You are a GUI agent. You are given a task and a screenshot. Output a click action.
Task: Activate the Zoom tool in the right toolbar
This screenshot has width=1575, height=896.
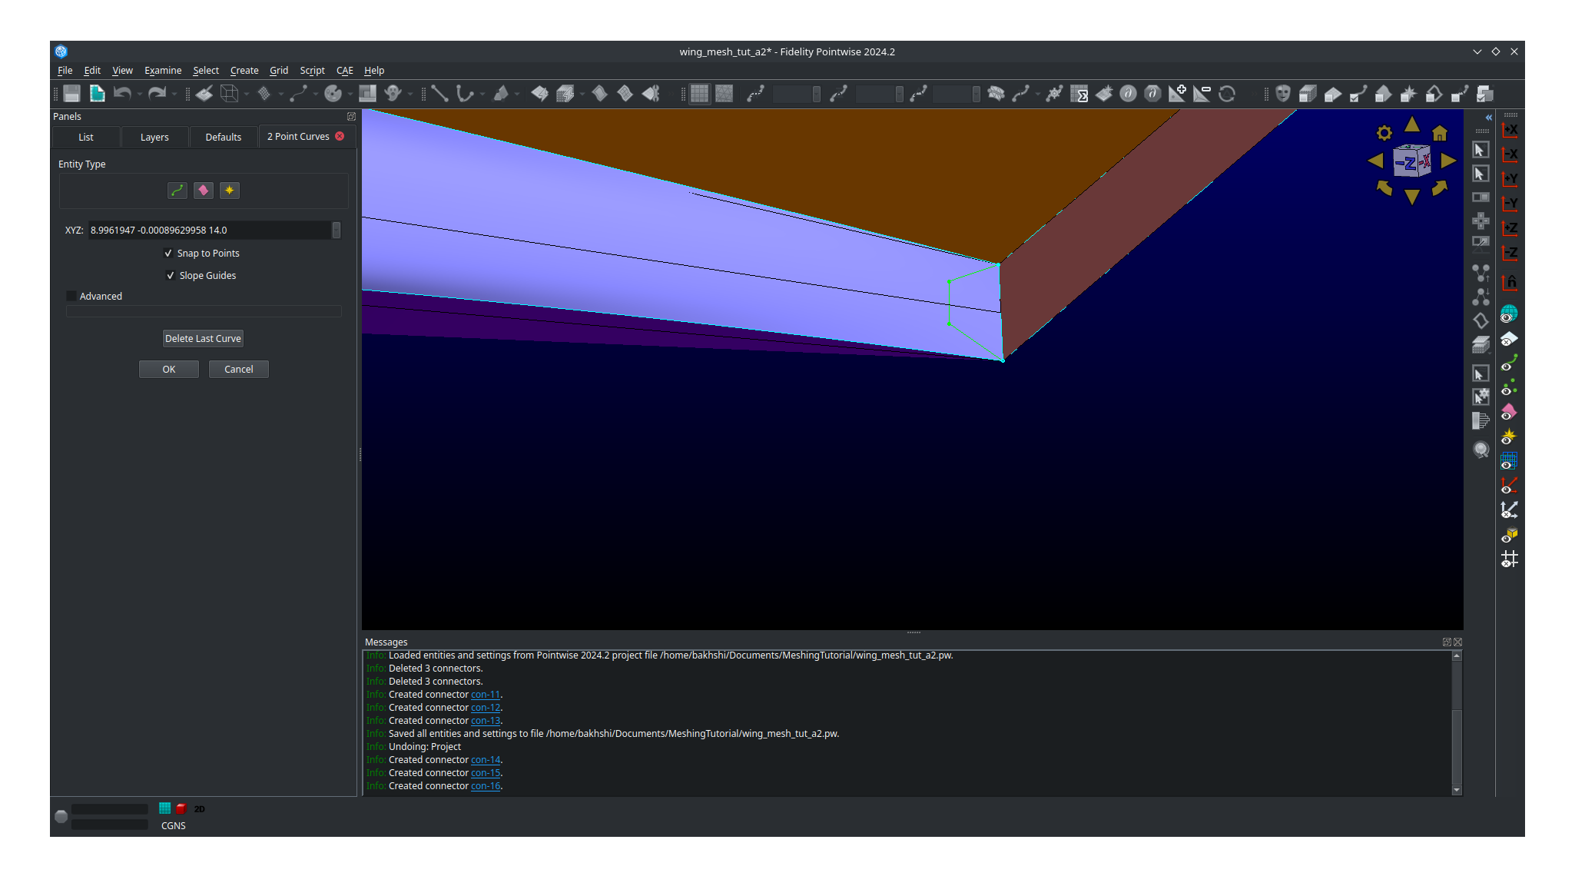pyautogui.click(x=1481, y=450)
